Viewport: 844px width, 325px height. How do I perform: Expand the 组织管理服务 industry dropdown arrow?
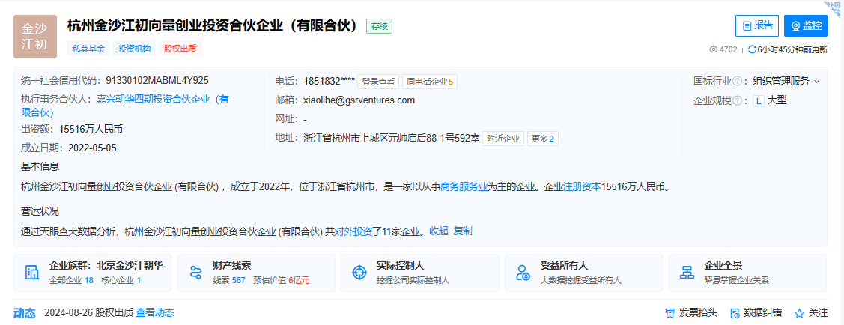click(817, 81)
